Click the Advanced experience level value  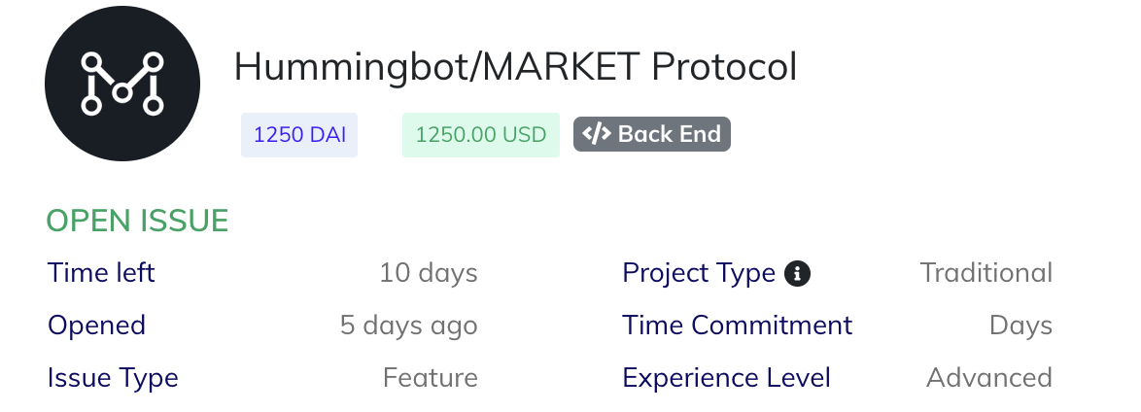[x=989, y=377]
